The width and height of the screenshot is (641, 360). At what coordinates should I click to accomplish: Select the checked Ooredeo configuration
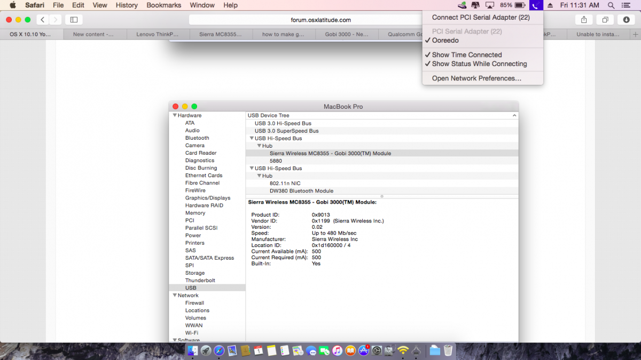click(x=445, y=41)
